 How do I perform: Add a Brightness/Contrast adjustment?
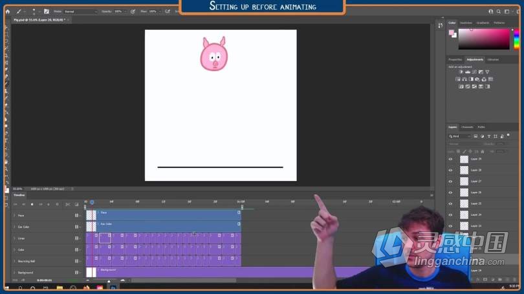[x=461, y=72]
